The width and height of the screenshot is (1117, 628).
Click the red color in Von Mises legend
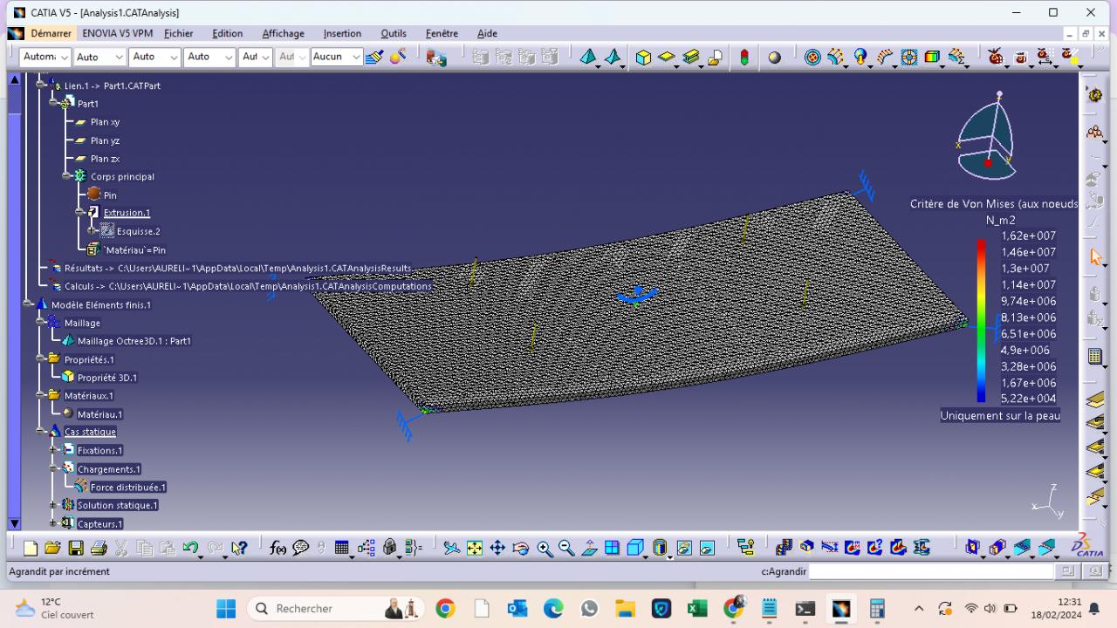point(981,246)
